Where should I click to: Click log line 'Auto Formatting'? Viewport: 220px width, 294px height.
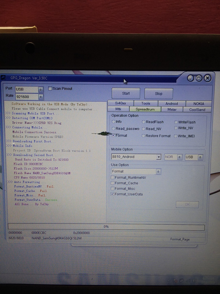[x=27, y=182]
